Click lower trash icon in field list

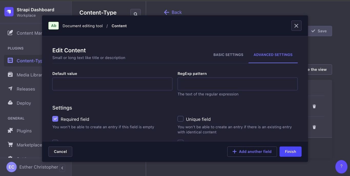click(x=314, y=127)
